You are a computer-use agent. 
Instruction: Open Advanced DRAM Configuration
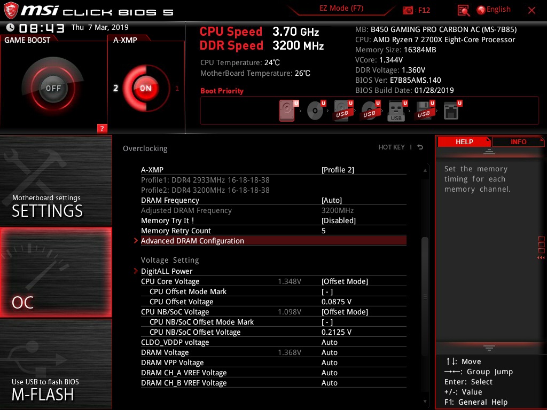click(192, 241)
